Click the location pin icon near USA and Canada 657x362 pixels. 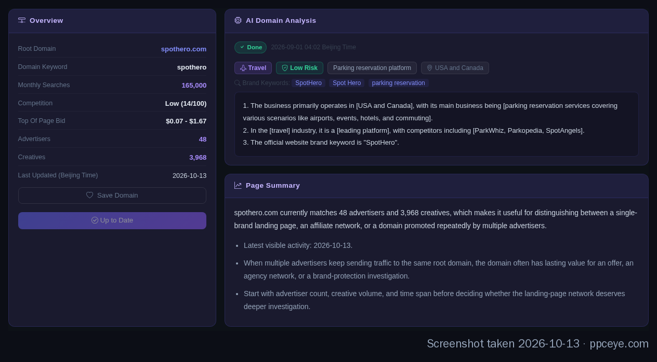click(429, 68)
